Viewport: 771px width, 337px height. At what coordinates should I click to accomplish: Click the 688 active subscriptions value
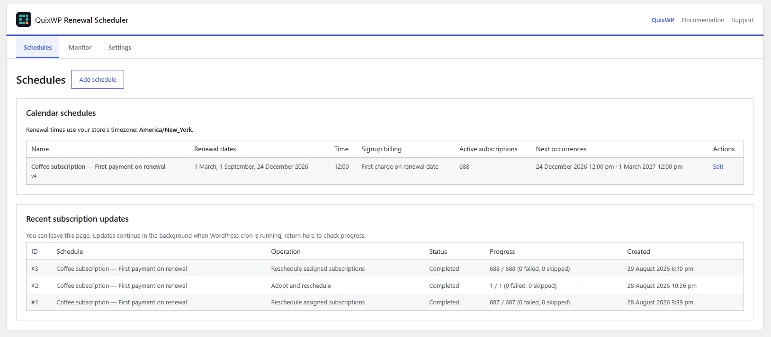(x=464, y=166)
